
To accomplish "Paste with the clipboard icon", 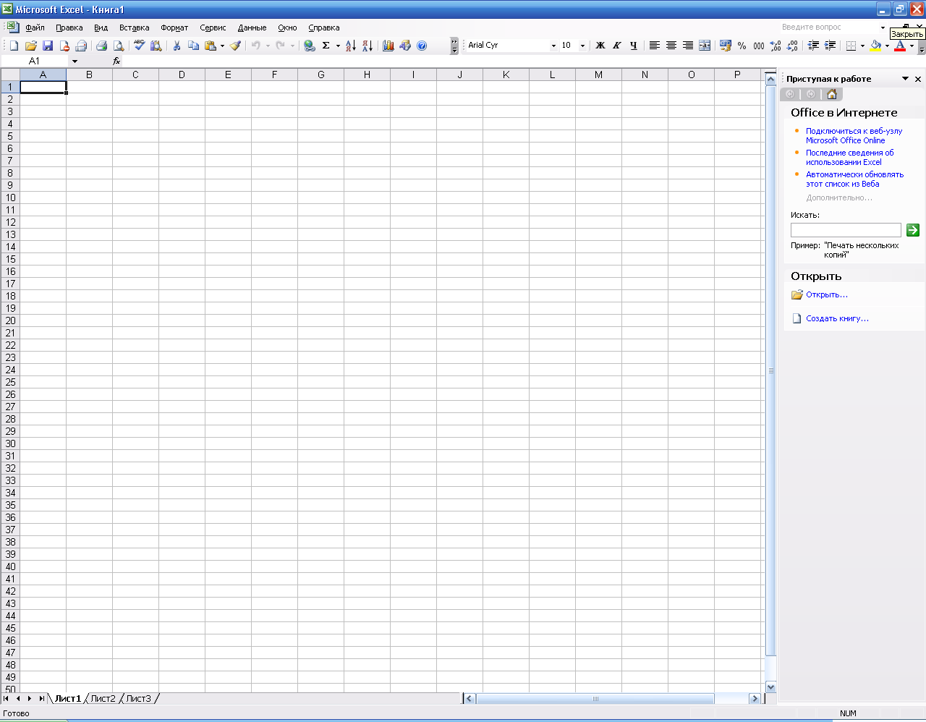I will pos(211,46).
